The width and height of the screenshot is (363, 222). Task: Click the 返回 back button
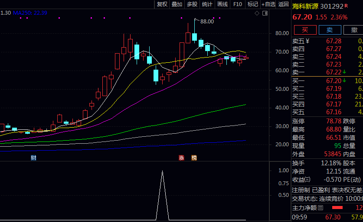tap(284, 4)
